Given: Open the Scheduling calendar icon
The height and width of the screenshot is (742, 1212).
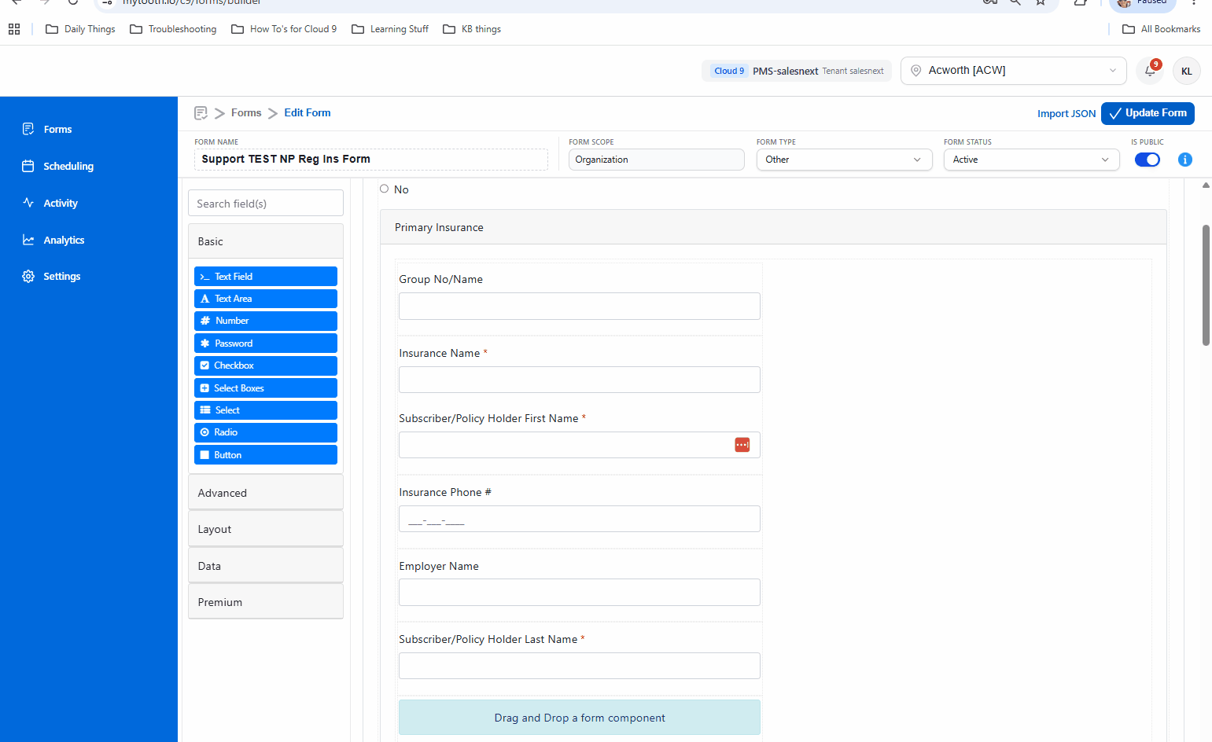Looking at the screenshot, I should click(28, 166).
